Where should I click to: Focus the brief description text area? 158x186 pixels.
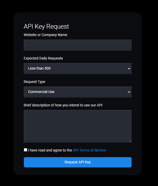tap(77, 126)
